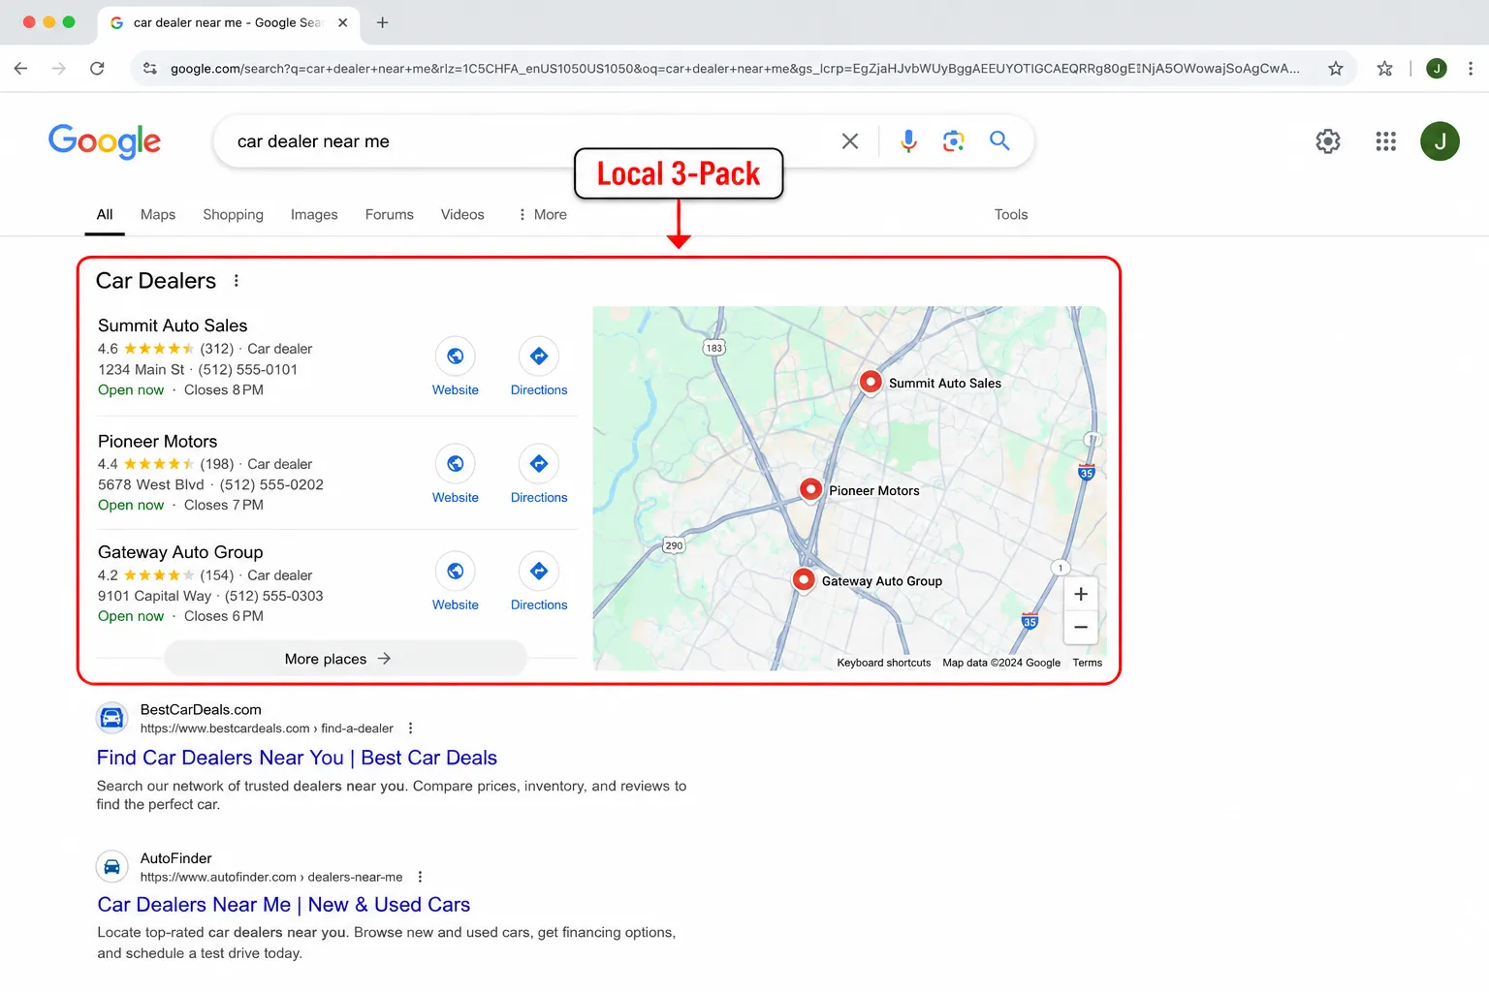Bookmark this page with the address bar star
The width and height of the screenshot is (1489, 992).
(x=1336, y=69)
